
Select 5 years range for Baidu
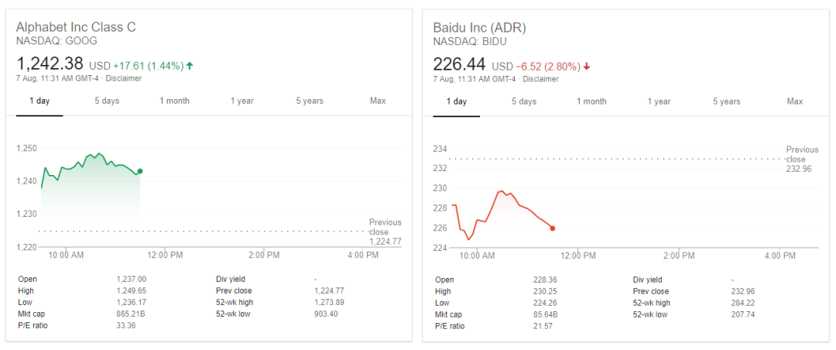727,101
